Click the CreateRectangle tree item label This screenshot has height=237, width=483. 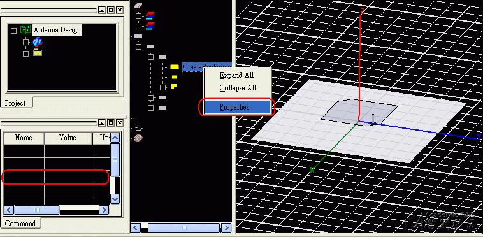pyautogui.click(x=206, y=67)
